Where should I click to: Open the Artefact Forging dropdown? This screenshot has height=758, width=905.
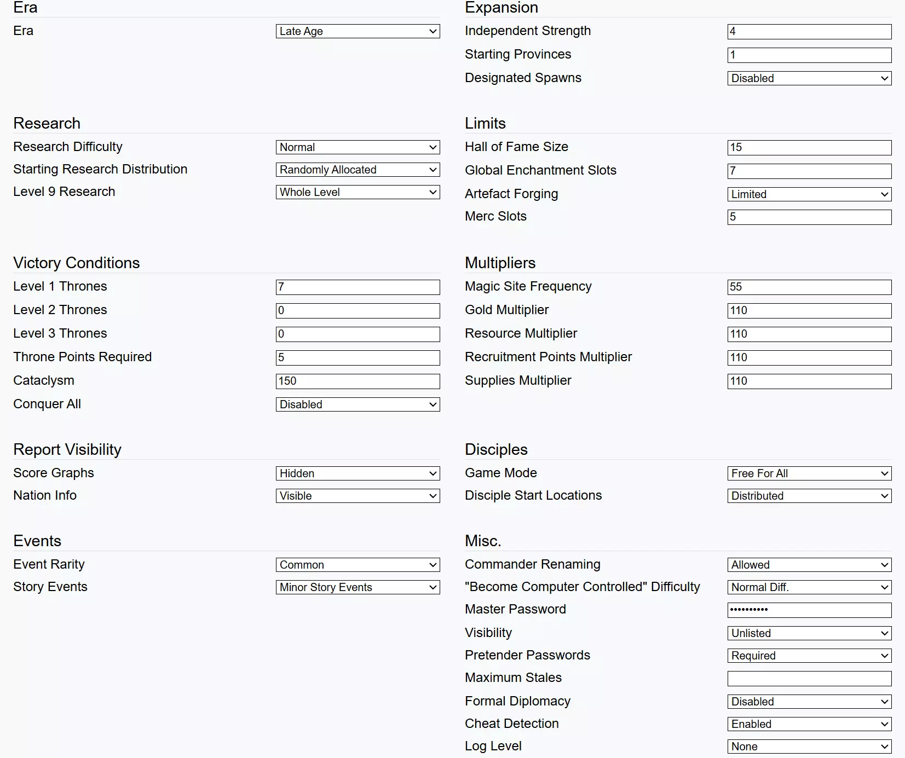point(809,194)
